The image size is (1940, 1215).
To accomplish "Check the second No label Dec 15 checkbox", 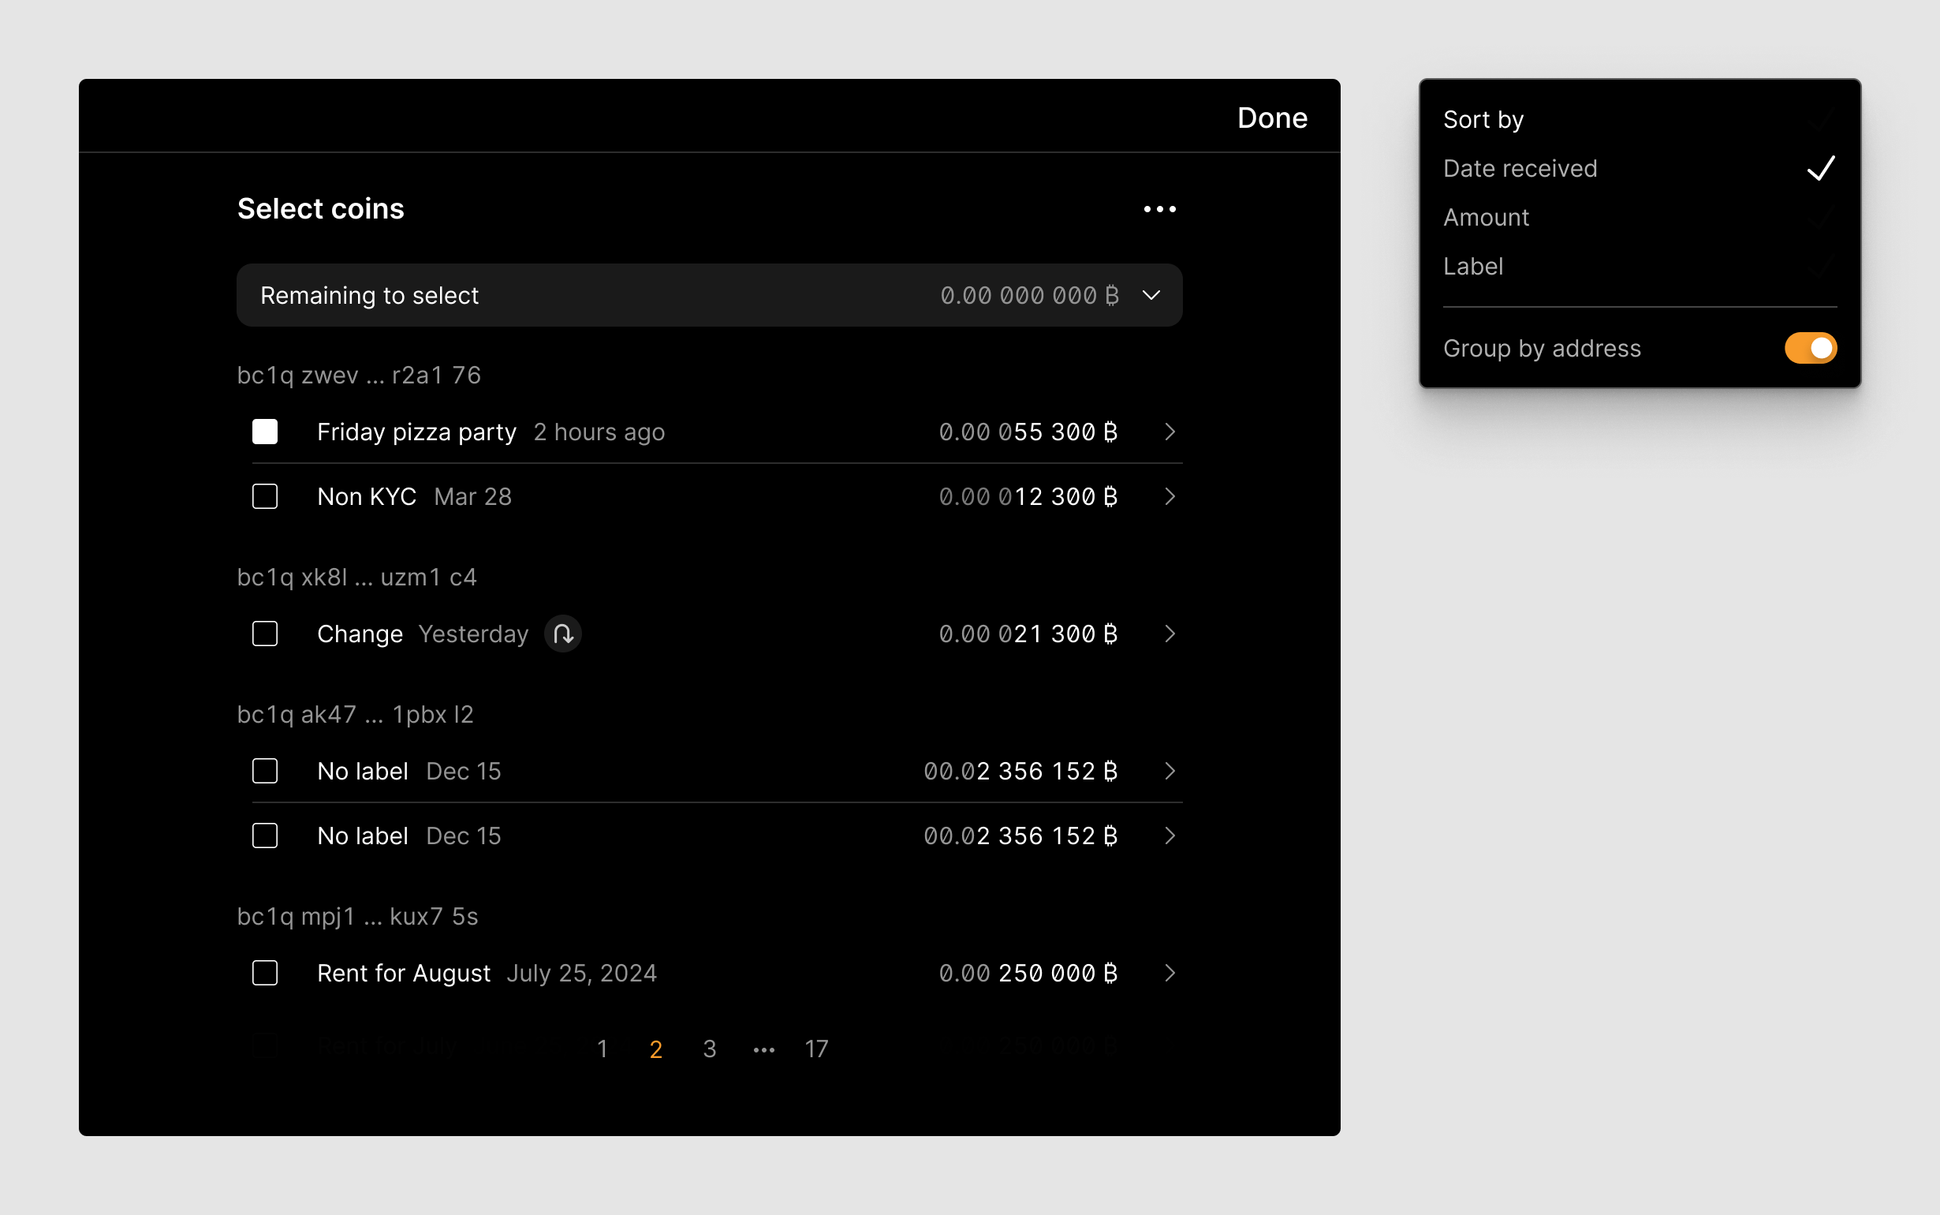I will coord(265,836).
